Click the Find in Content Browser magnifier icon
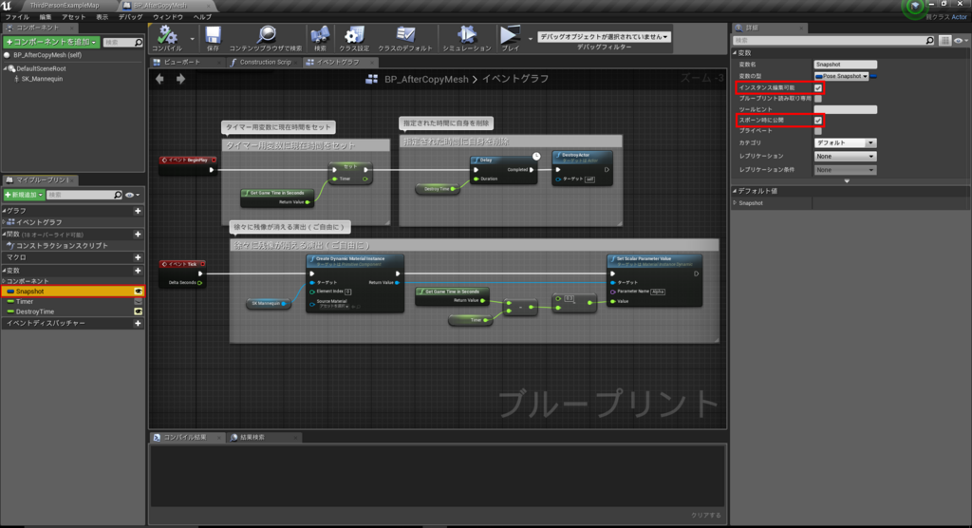The width and height of the screenshot is (972, 528). pos(266,34)
